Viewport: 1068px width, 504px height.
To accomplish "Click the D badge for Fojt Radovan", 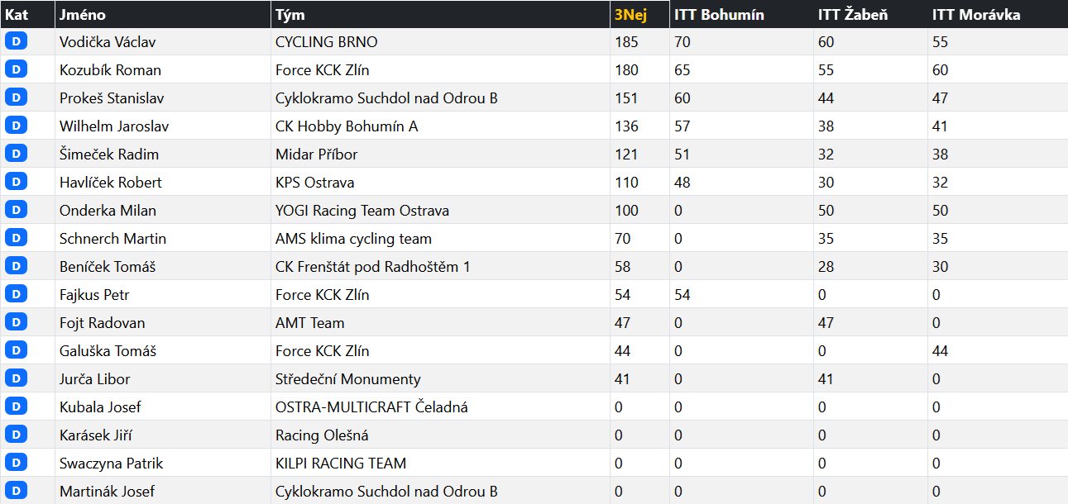I will pyautogui.click(x=16, y=322).
